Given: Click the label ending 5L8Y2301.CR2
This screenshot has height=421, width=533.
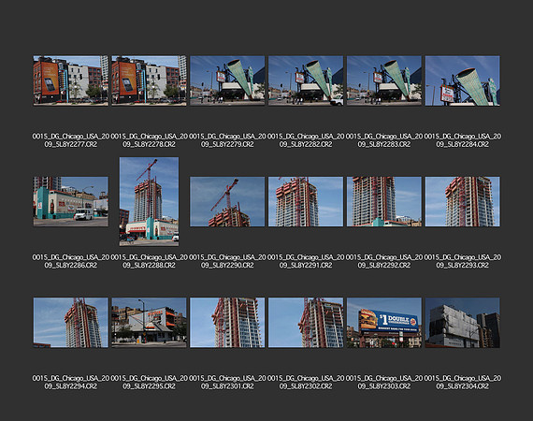Looking at the screenshot, I should [x=227, y=383].
